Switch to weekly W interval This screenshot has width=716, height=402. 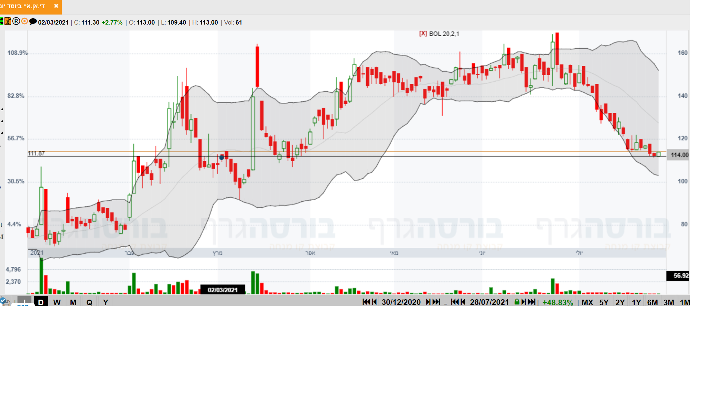point(57,302)
